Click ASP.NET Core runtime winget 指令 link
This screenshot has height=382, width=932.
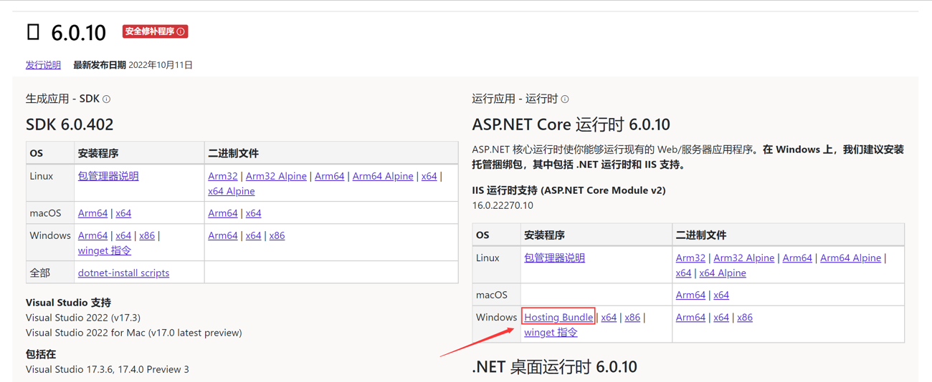click(551, 332)
